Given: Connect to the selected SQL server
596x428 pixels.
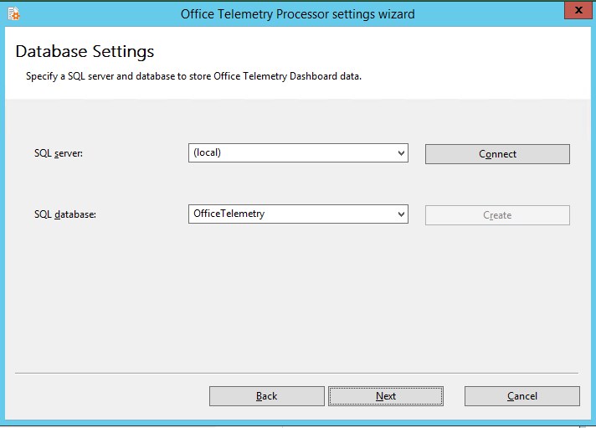Looking at the screenshot, I should click(x=497, y=154).
